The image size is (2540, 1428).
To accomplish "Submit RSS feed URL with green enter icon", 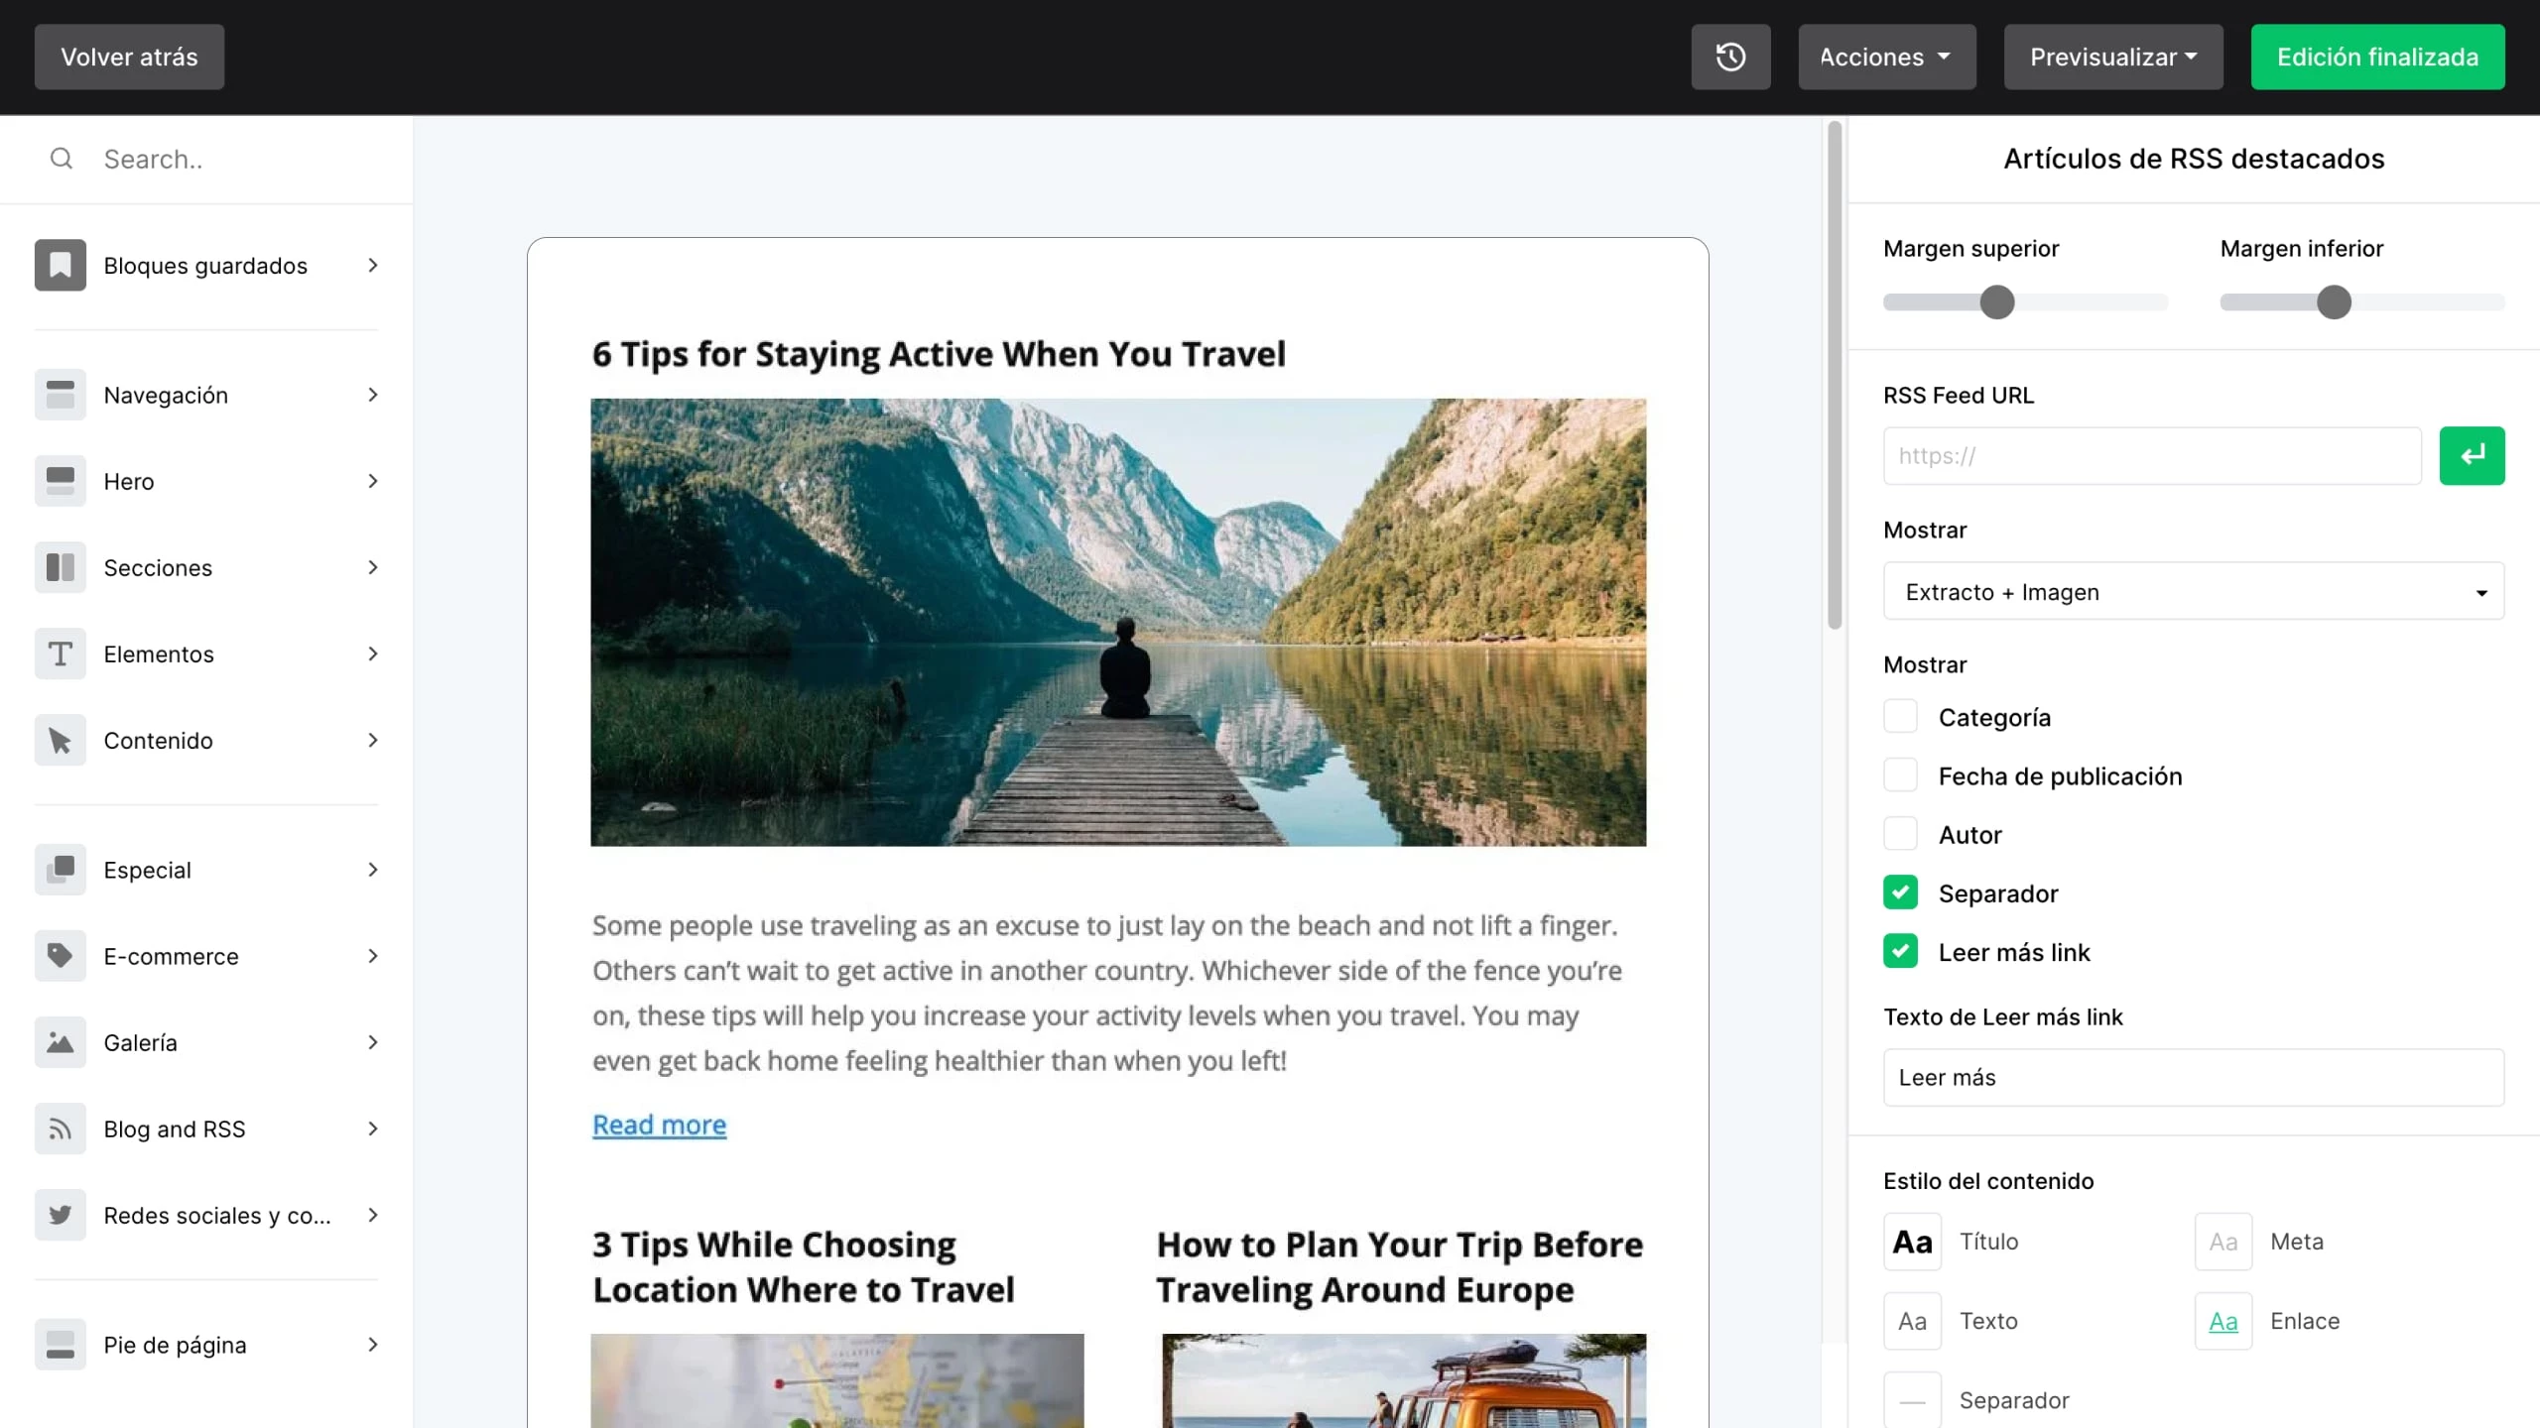I will (x=2472, y=456).
